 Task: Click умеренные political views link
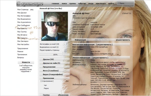coord(95,31)
